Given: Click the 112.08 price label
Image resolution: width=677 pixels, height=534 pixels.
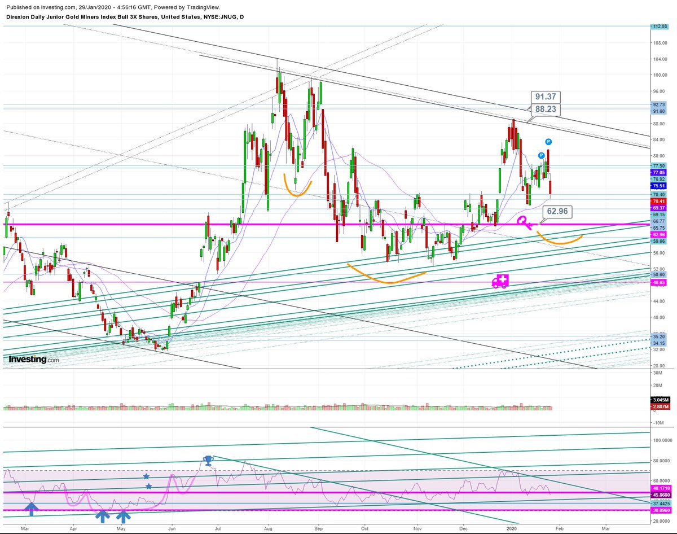Looking at the screenshot, I should tap(660, 26).
